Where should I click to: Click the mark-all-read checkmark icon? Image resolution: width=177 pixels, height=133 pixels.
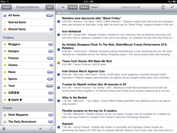coord(173,7)
